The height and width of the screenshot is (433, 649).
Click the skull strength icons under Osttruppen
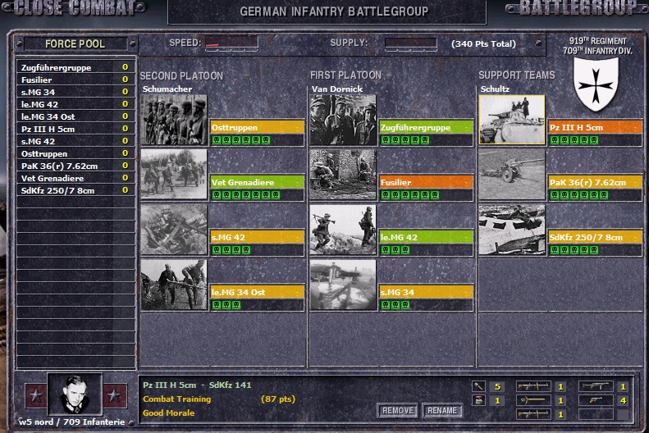click(x=241, y=140)
